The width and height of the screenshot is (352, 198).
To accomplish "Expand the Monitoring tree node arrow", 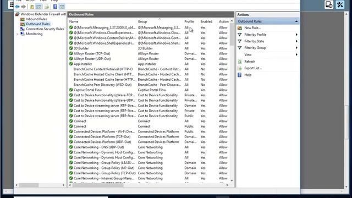I will pos(17,34).
